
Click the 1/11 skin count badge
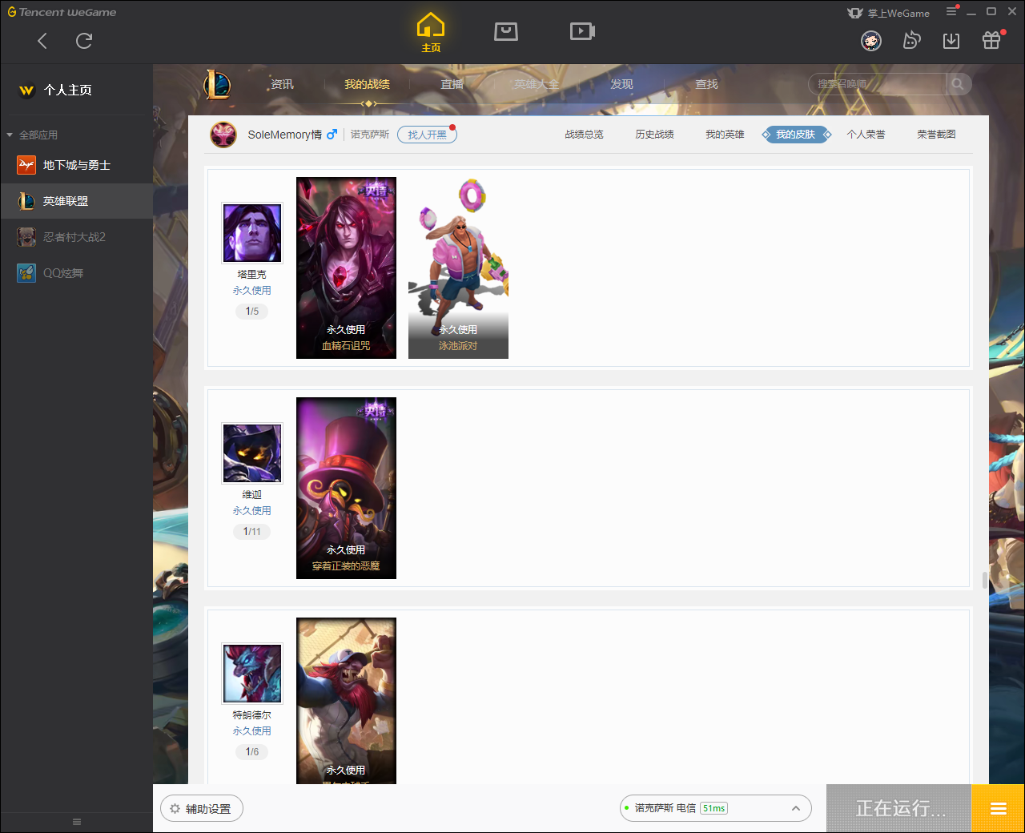(x=252, y=532)
